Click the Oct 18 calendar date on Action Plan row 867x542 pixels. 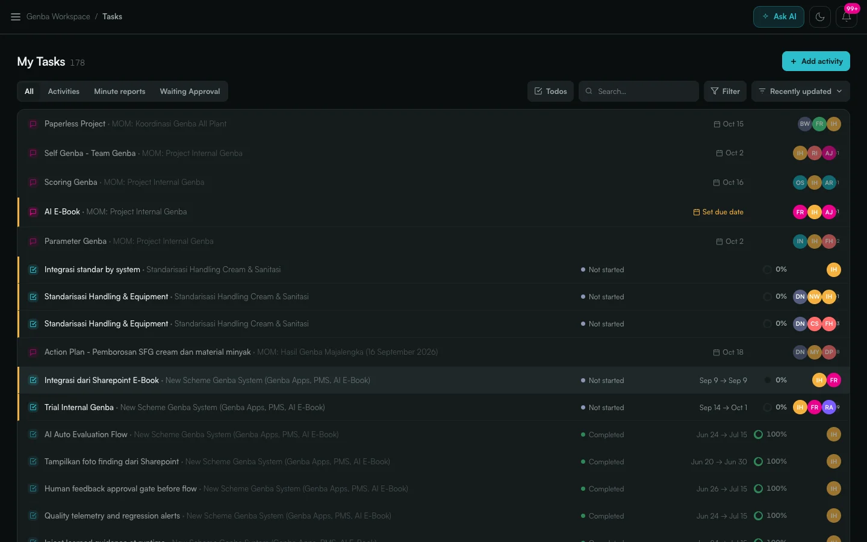(729, 352)
